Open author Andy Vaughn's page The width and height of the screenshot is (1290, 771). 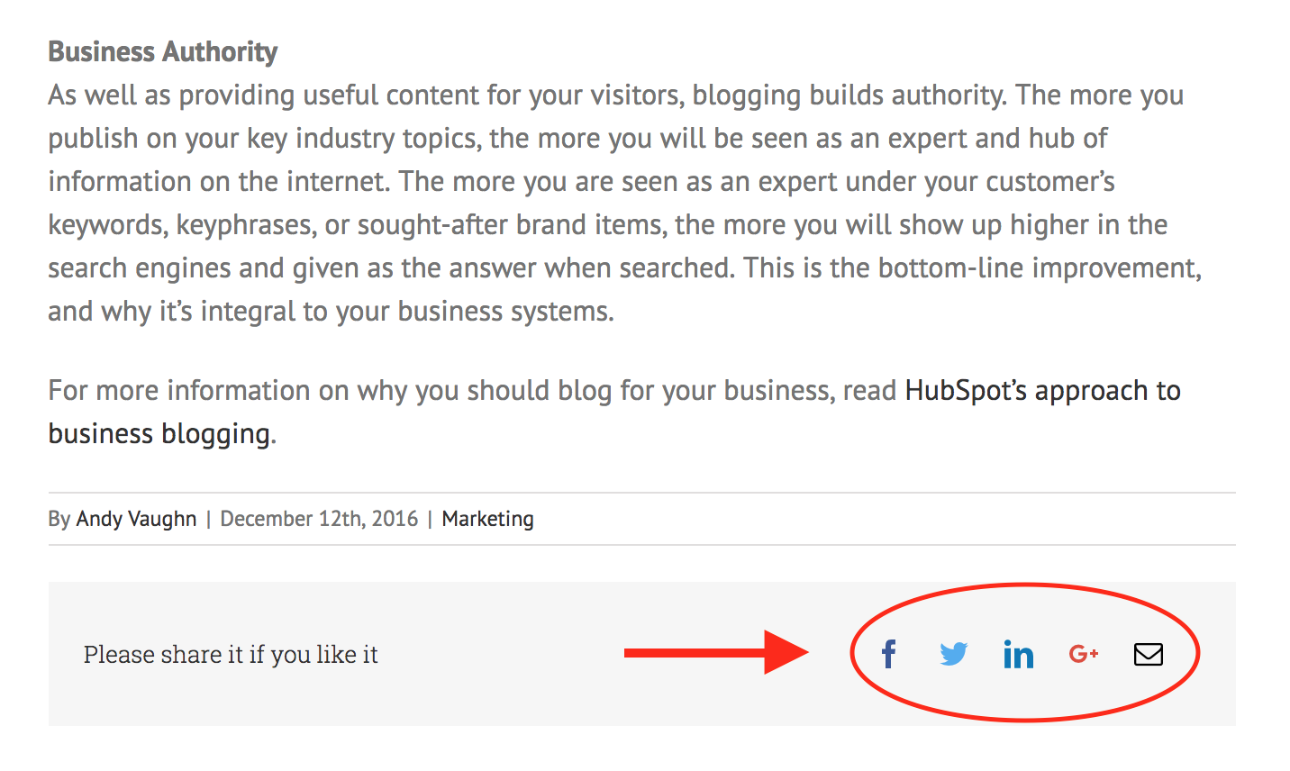(x=136, y=519)
